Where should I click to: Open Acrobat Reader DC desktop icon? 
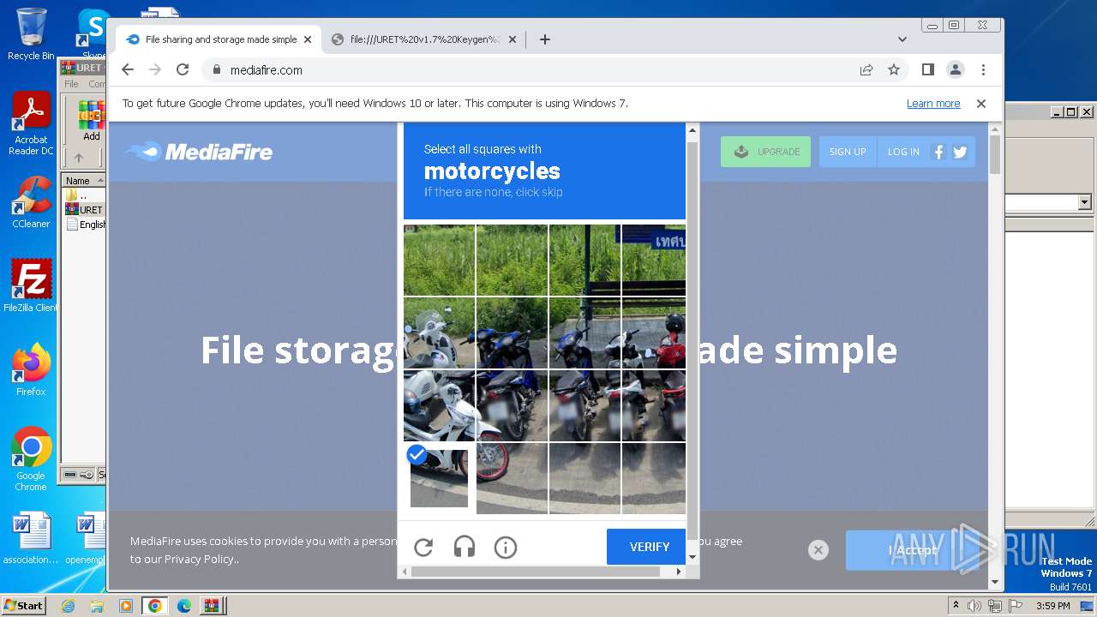31,124
